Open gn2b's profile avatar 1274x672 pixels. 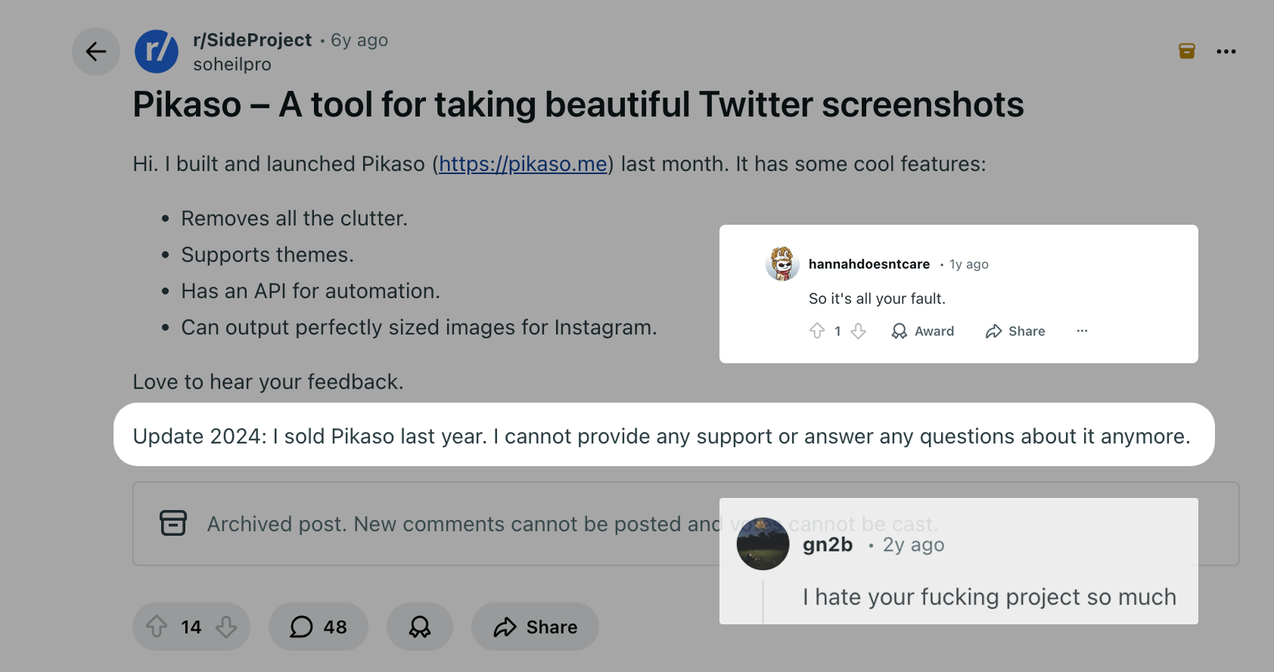(x=763, y=544)
